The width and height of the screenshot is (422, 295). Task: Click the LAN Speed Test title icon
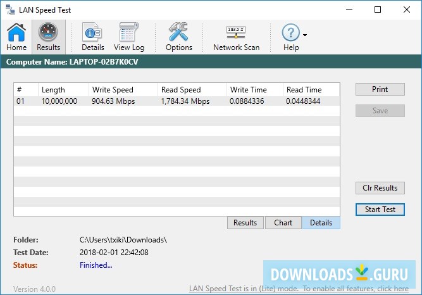[10, 9]
